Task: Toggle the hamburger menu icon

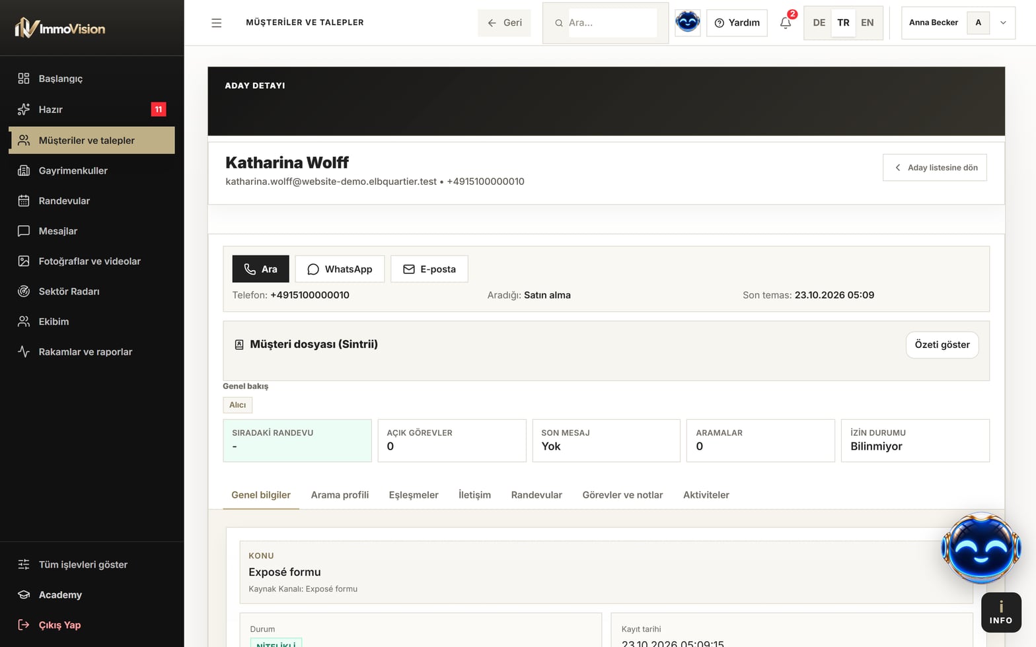Action: tap(216, 22)
